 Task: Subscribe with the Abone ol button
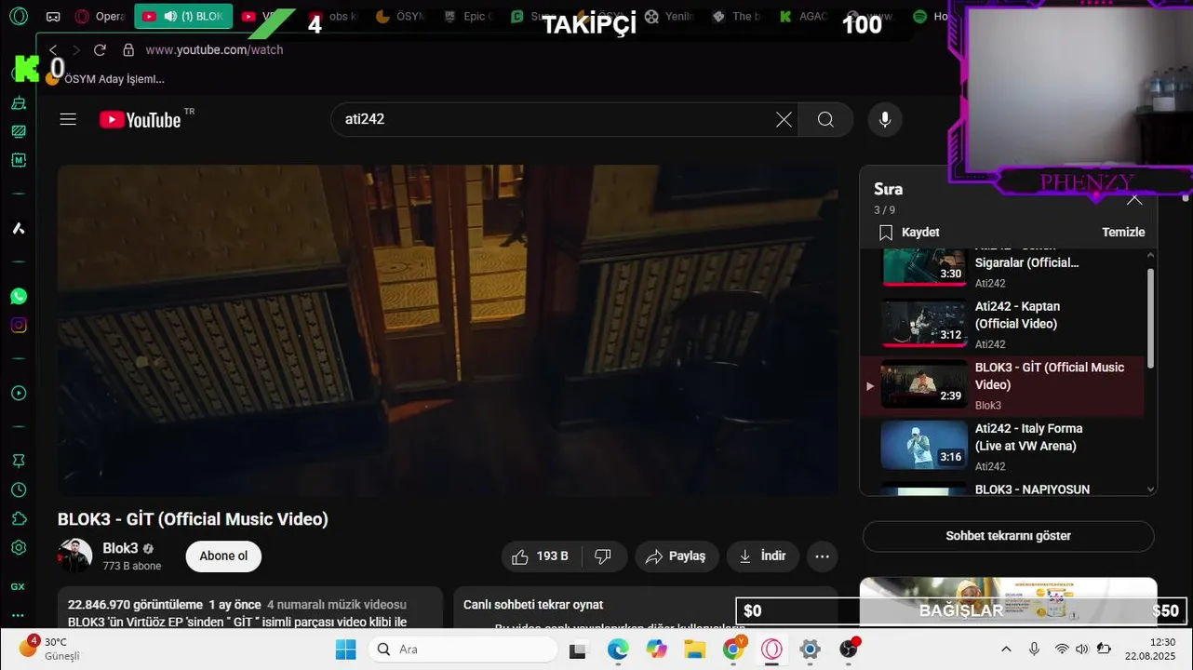point(223,556)
